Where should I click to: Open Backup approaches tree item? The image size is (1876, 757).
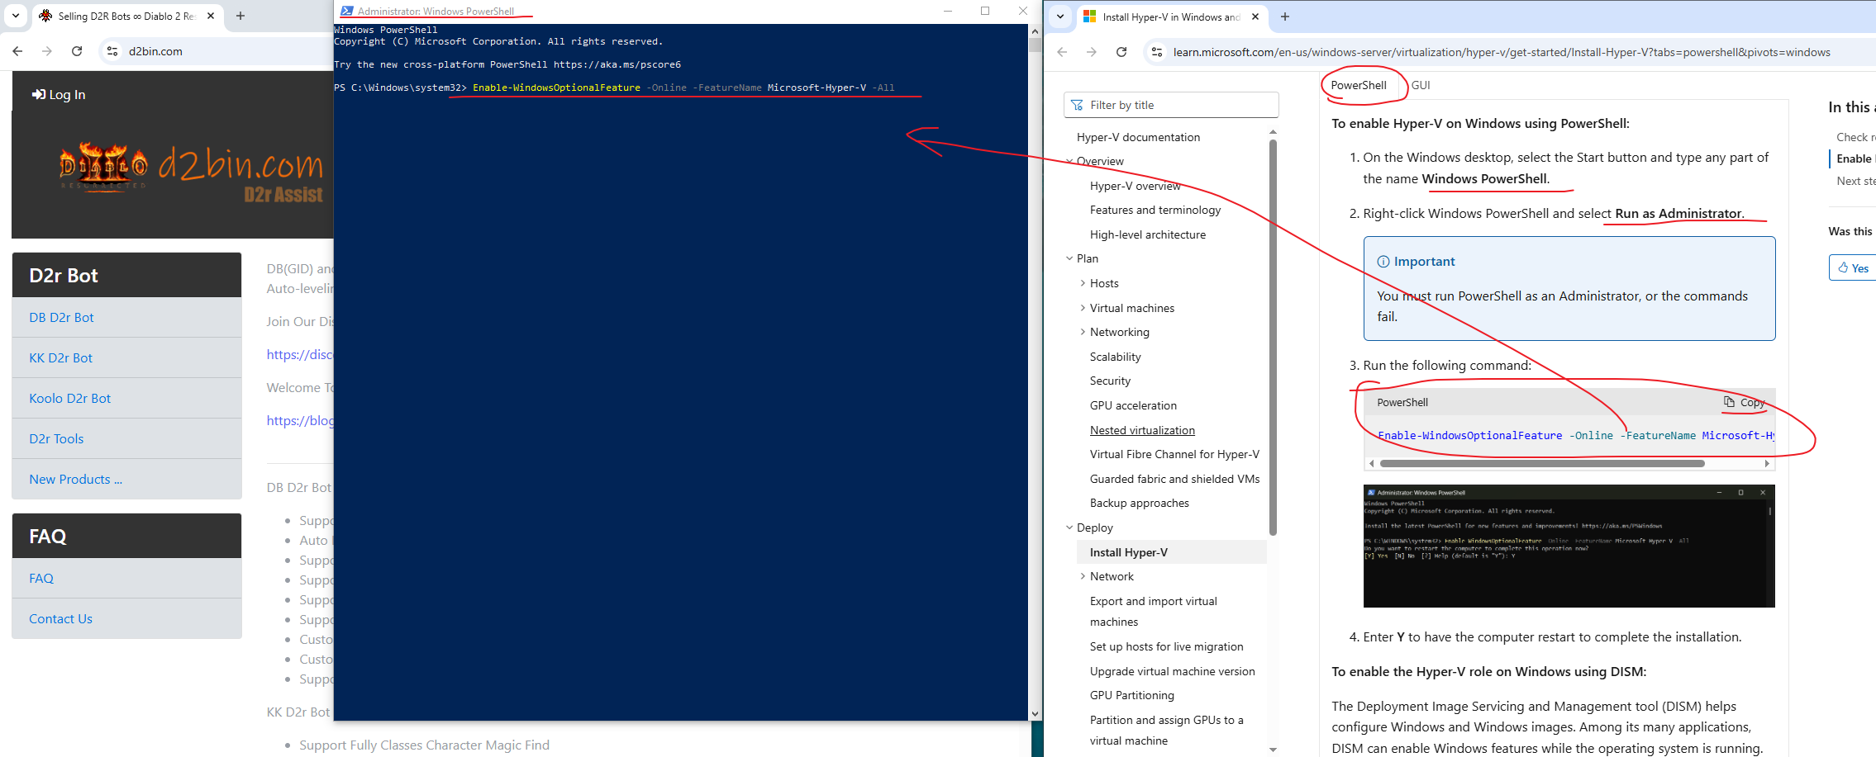point(1139,503)
